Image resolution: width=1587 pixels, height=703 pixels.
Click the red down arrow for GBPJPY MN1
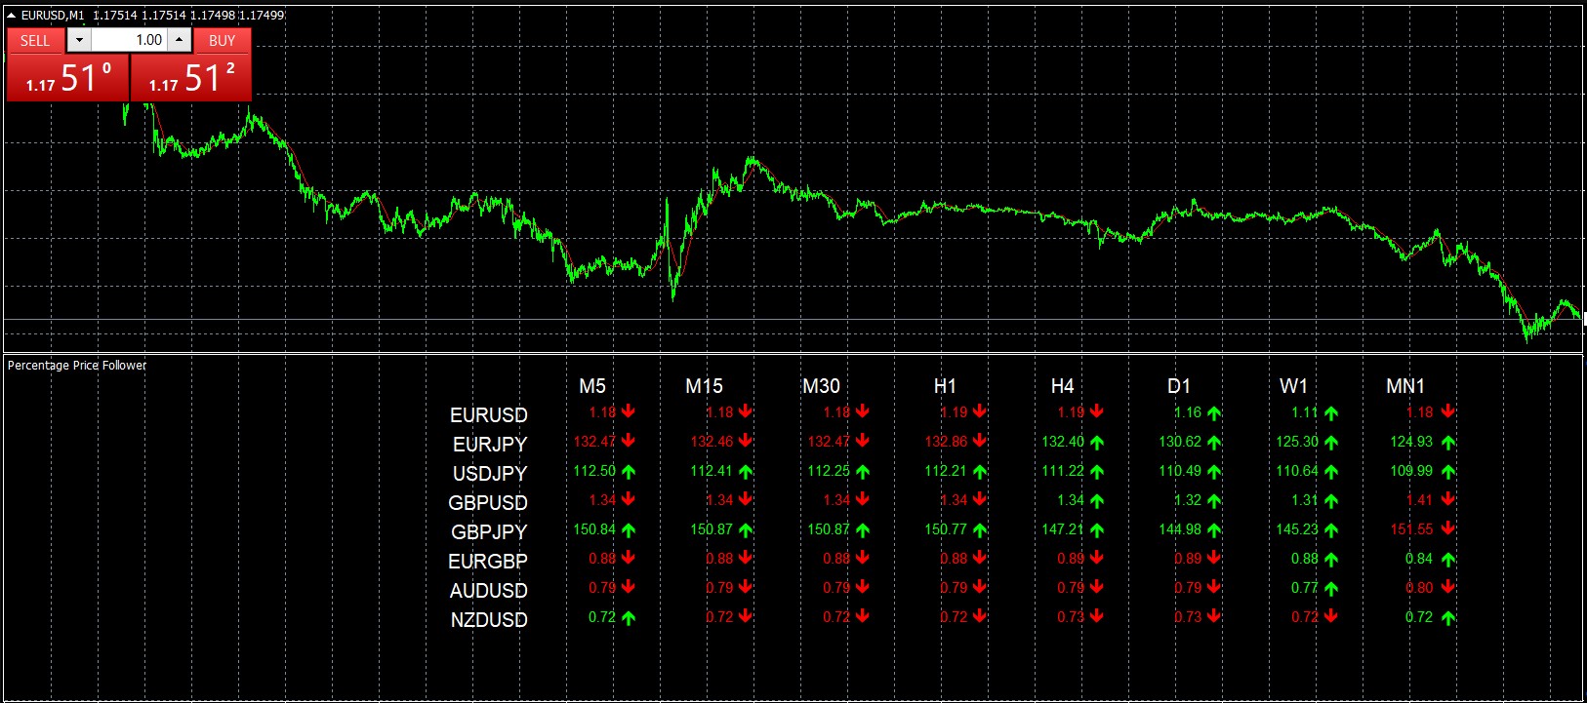1448,529
